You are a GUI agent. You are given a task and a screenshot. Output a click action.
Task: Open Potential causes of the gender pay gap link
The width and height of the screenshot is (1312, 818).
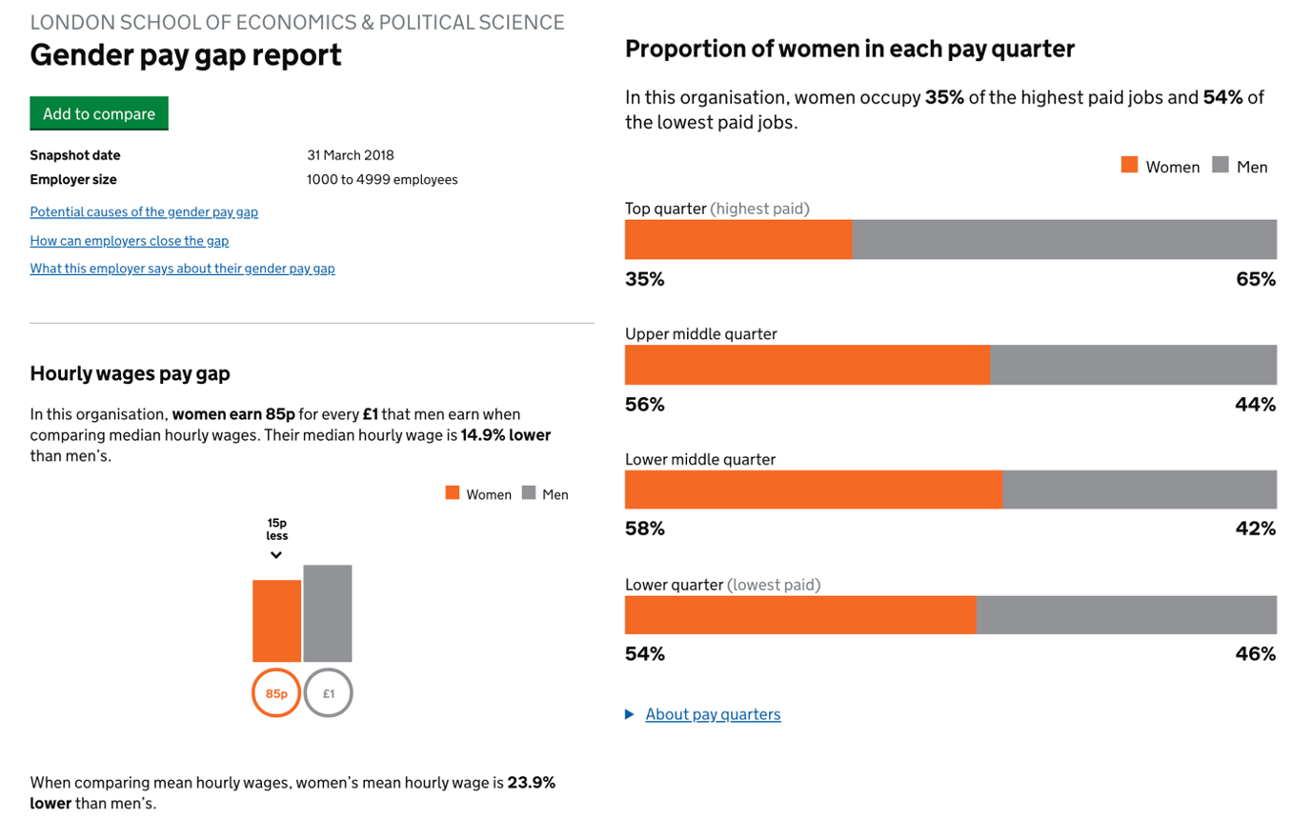pyautogui.click(x=144, y=211)
